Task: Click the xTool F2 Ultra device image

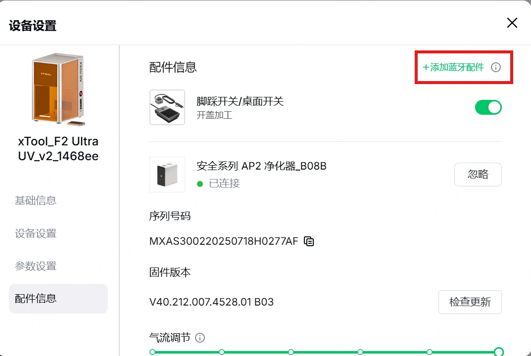Action: click(x=58, y=89)
